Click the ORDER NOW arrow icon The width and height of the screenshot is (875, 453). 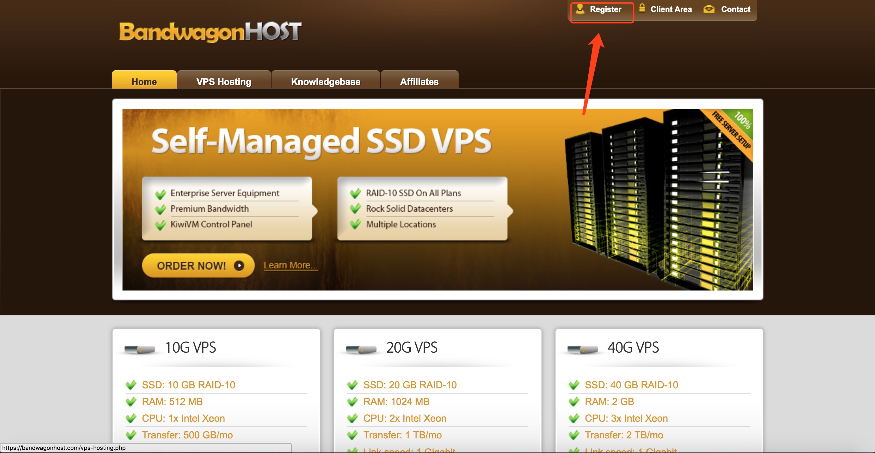click(239, 265)
